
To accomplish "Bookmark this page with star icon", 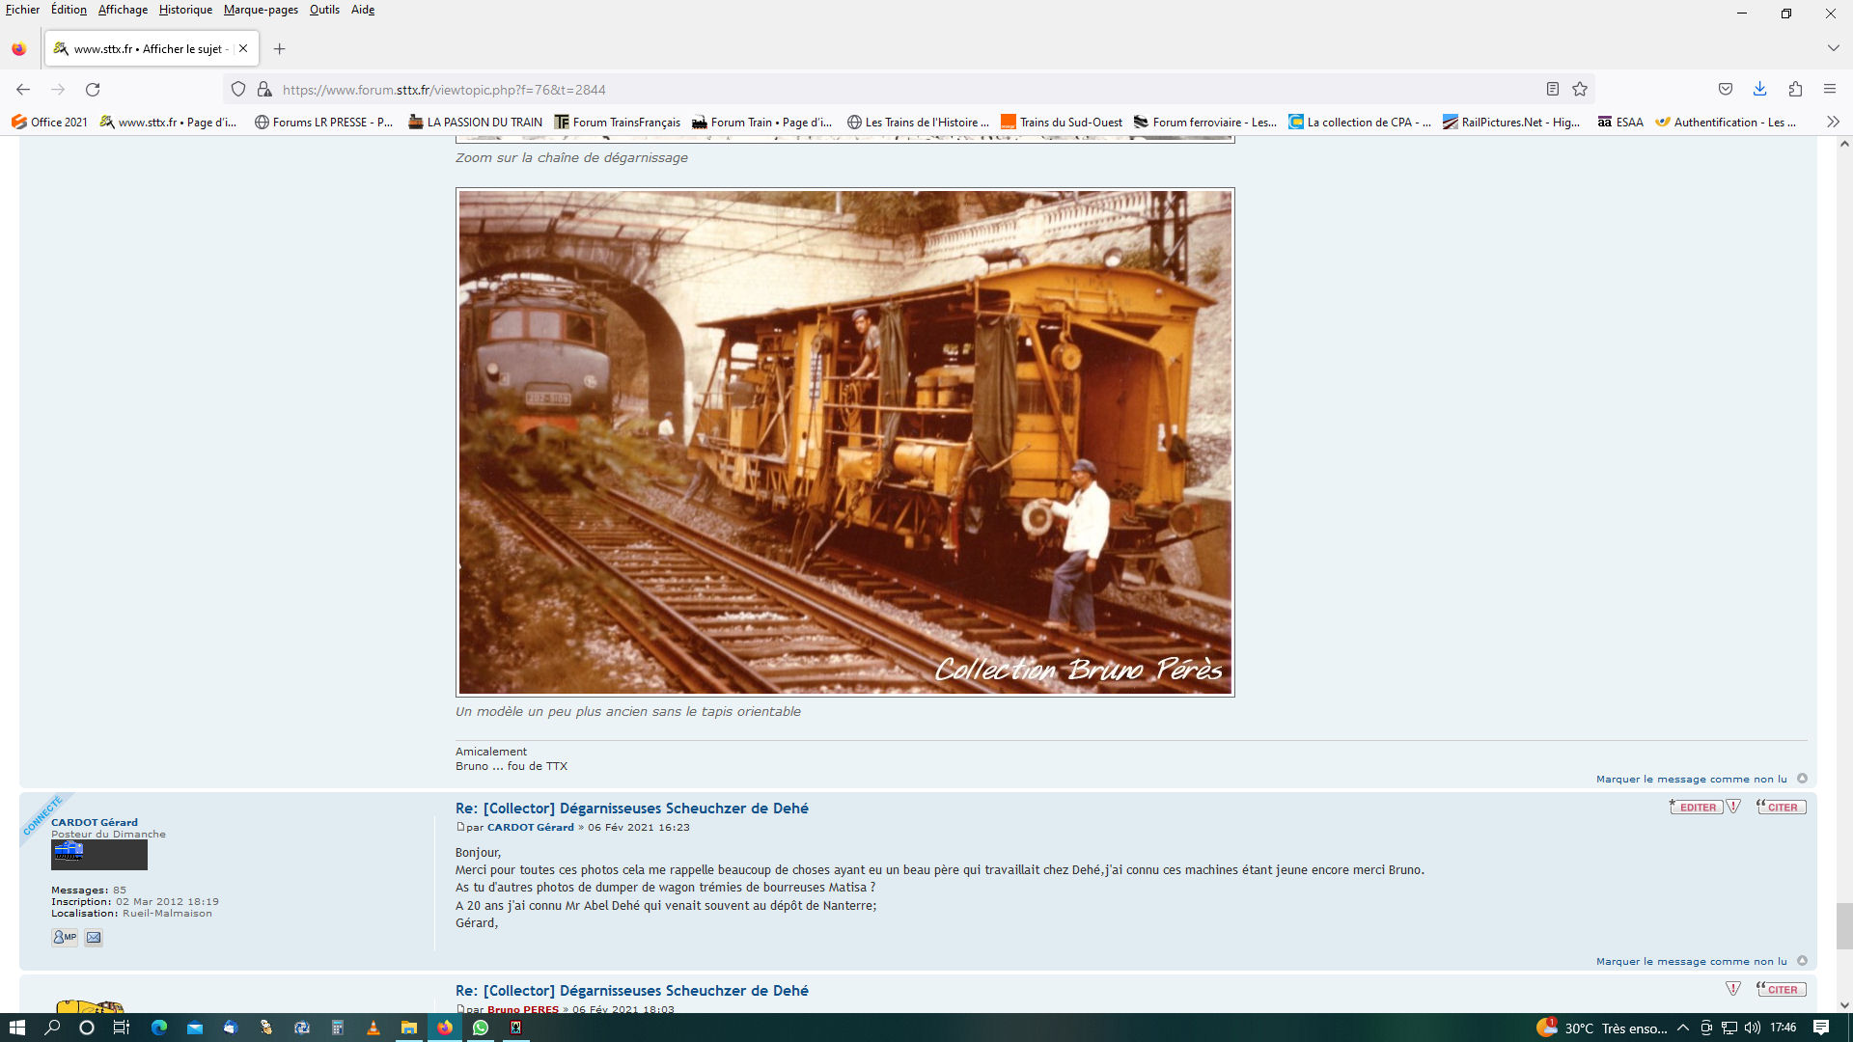I will [1580, 90].
